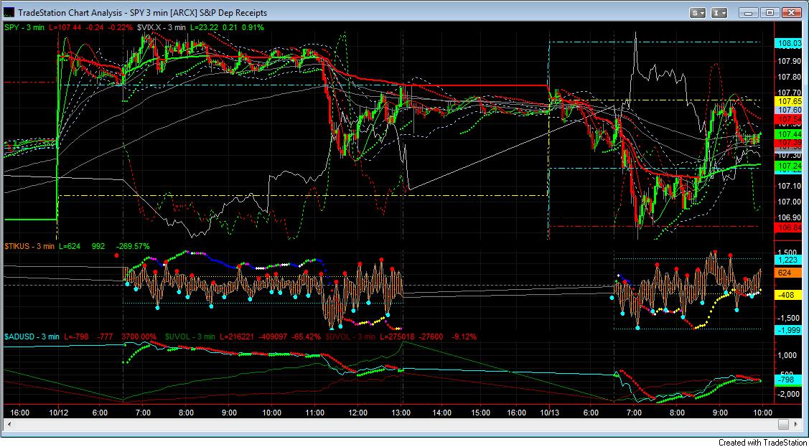This screenshot has height=447, width=809.
Task: Click the green 107.44 last-price marker
Action: pos(789,133)
